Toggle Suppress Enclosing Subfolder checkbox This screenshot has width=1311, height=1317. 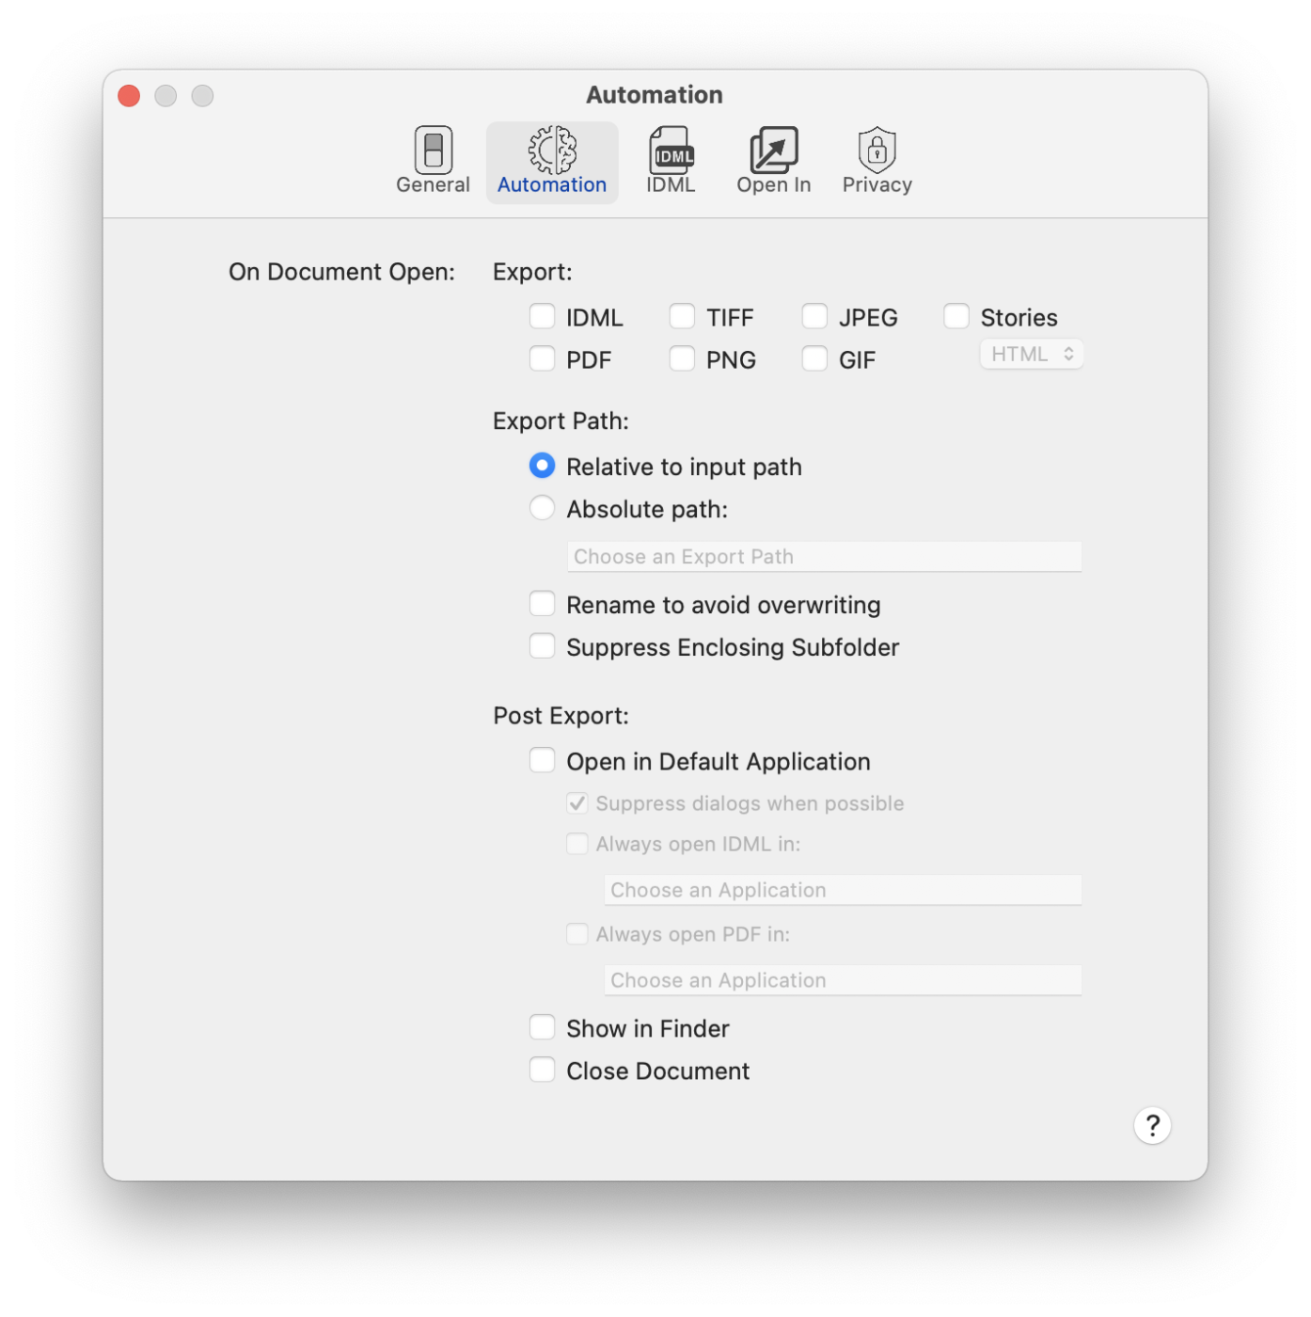point(542,646)
